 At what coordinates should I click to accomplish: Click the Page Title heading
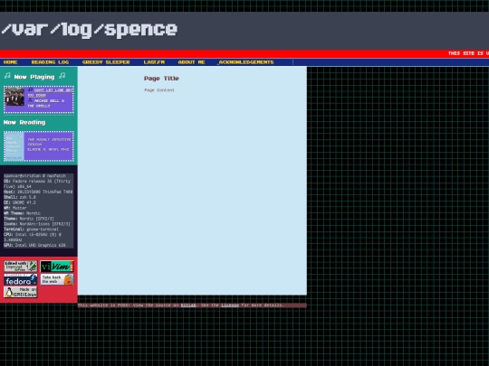point(161,79)
